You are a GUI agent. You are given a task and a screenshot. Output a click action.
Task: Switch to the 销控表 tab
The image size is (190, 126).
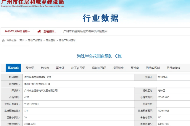45,68
